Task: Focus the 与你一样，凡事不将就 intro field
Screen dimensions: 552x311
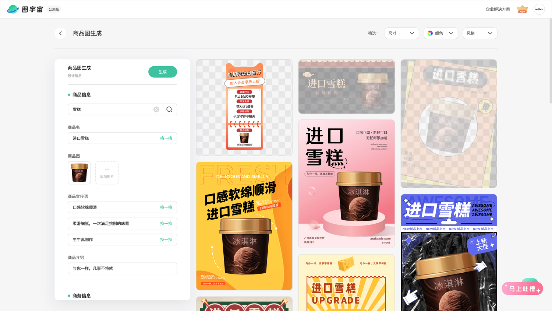Action: point(122,268)
